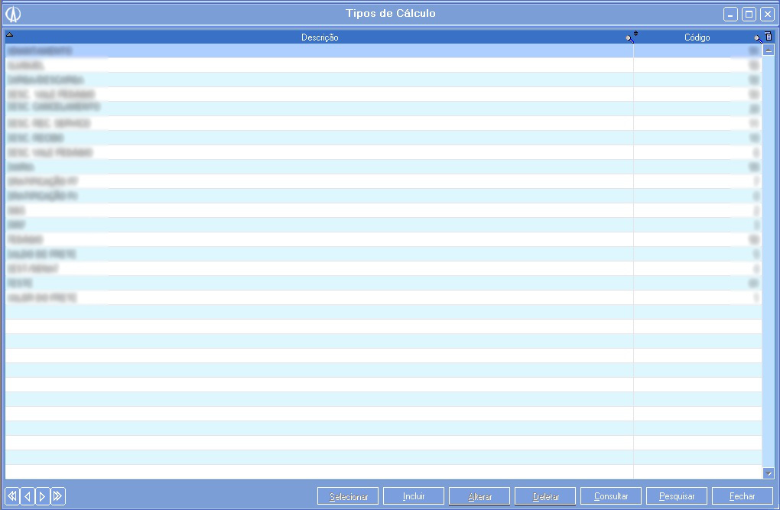The width and height of the screenshot is (780, 510).
Task: Open the grid column configuration icon
Action: [x=769, y=37]
